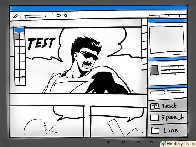Click the smaller circle icon in toolbar
This screenshot has height=147, width=196.
(65, 16)
